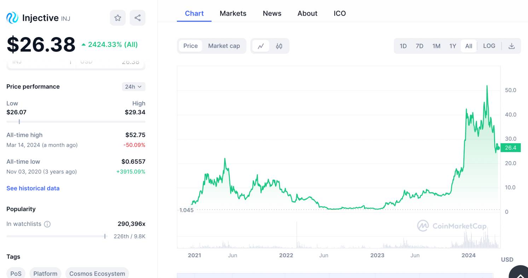Screen dimensions: 528x278
Task: Click the 1.045 starting price label
Action: point(186,210)
